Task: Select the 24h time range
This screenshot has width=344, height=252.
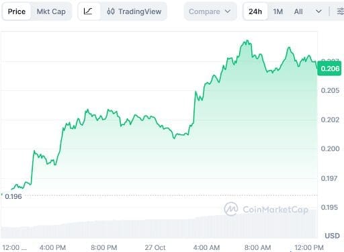Action: (255, 11)
